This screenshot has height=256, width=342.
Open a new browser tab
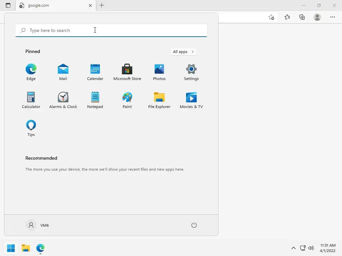click(x=102, y=5)
